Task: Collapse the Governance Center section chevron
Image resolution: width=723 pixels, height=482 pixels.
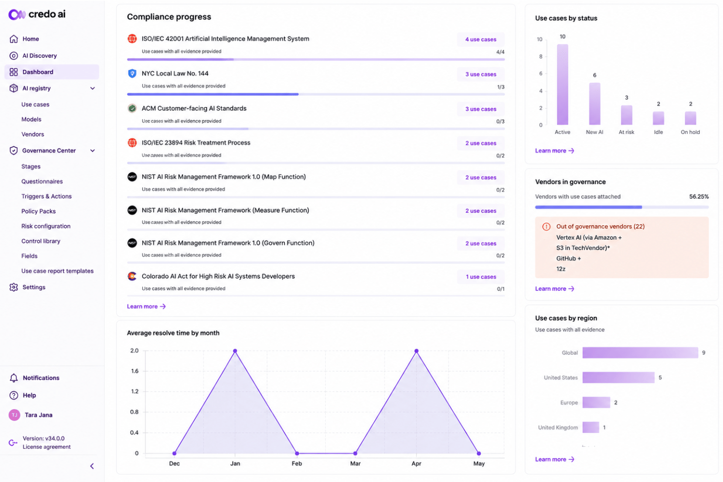Action: (92, 150)
